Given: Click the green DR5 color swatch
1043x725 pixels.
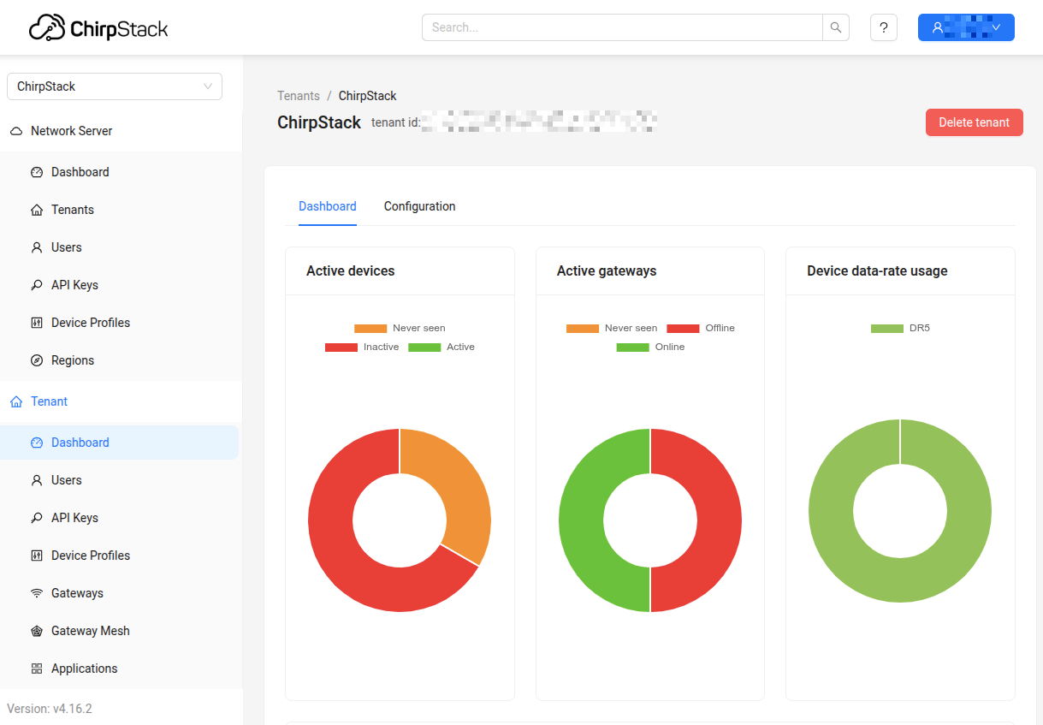Looking at the screenshot, I should pos(887,329).
